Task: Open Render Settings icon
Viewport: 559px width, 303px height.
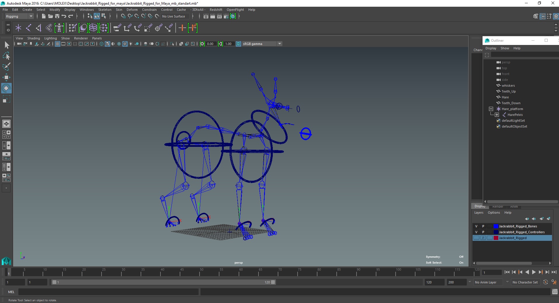Action: coord(226,16)
